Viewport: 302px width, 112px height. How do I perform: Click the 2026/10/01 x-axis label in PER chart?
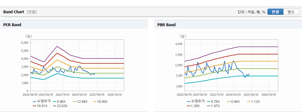coord(115,95)
